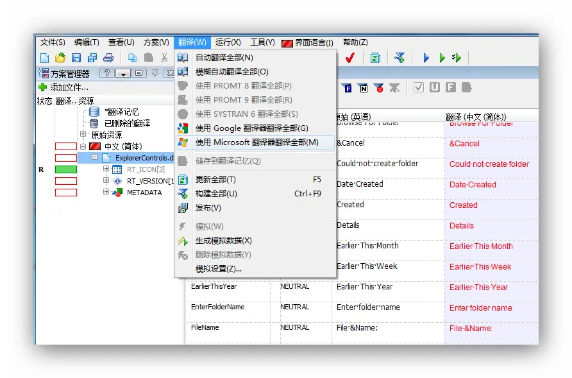Screen dimensions: 572x378
Task: Click the 添加文件... button
Action: [x=63, y=87]
